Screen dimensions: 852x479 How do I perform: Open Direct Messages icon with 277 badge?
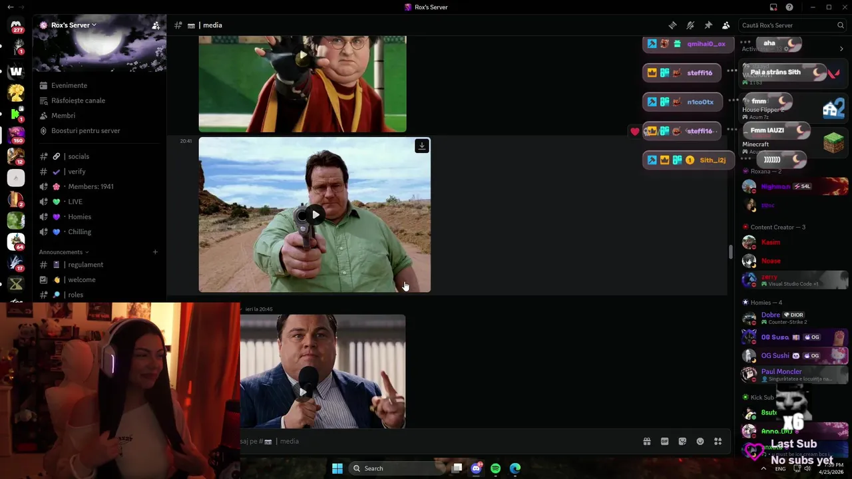16,27
